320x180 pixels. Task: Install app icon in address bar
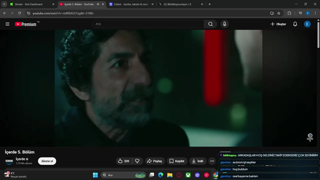[272, 13]
